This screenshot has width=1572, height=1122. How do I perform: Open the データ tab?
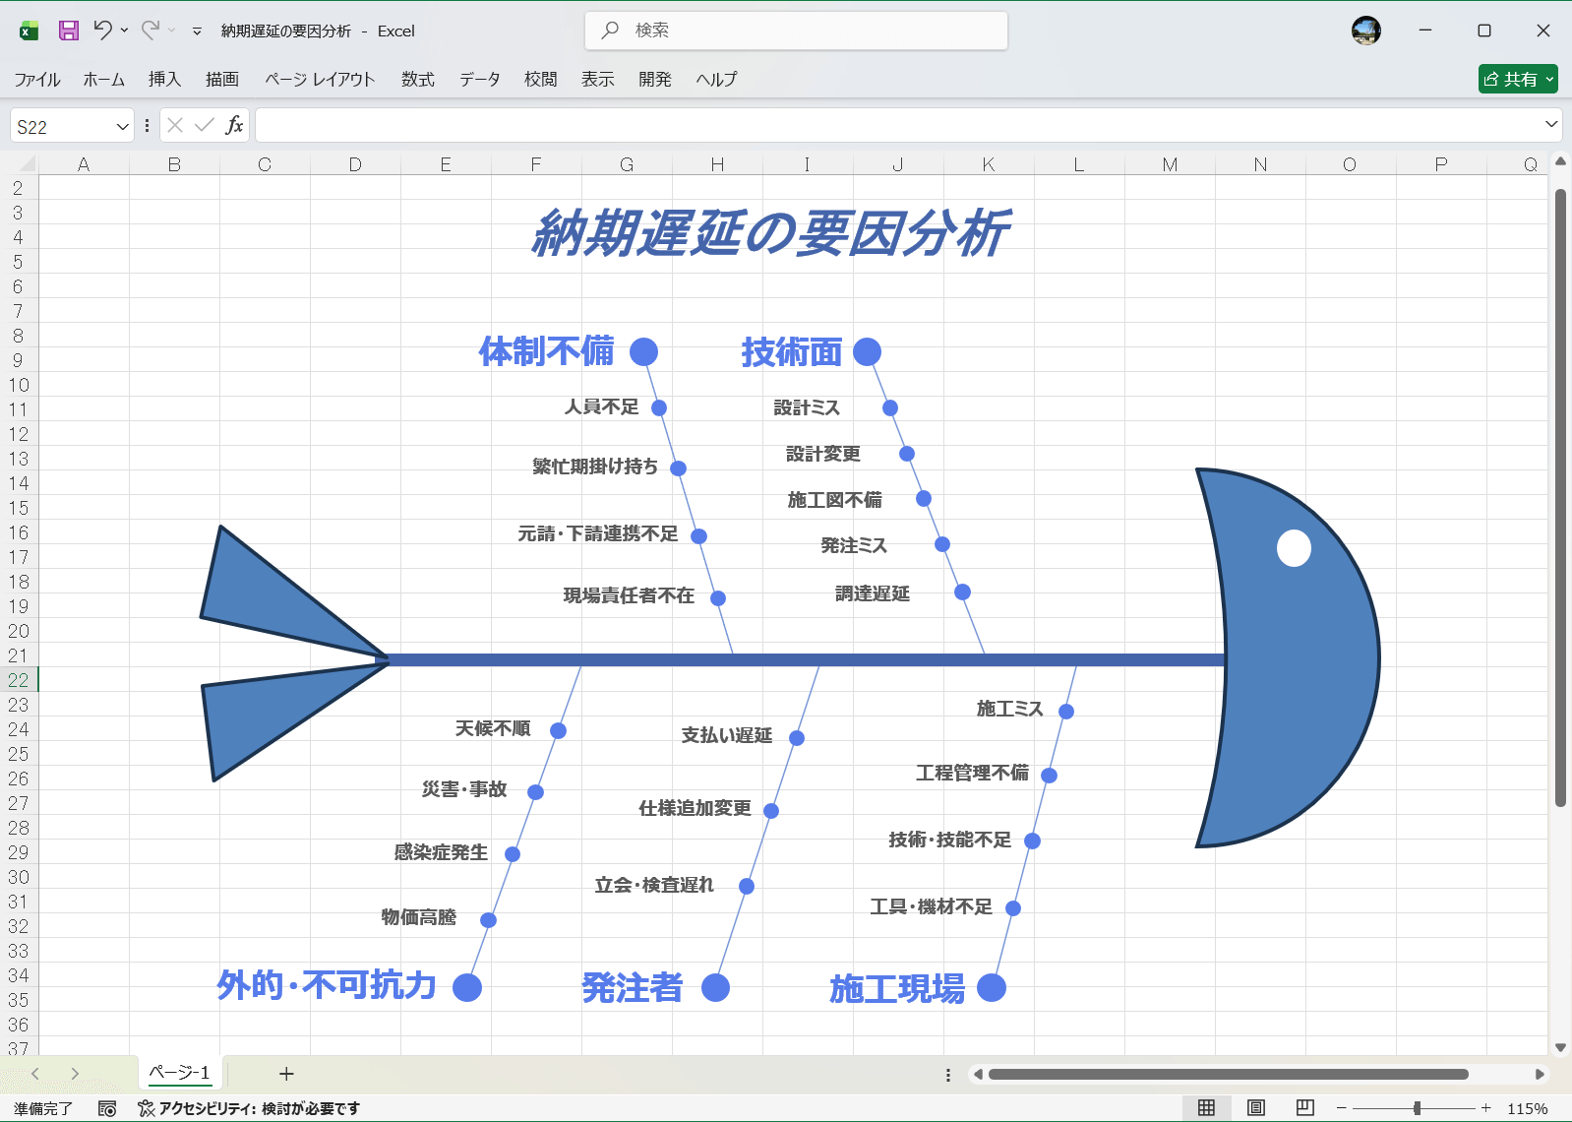[x=479, y=79]
